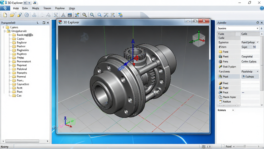Click the icon beside 'Aatilon' property row
264x149 pixels.
tap(220, 102)
